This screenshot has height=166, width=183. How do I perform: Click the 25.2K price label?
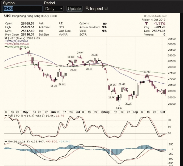click(x=128, y=104)
